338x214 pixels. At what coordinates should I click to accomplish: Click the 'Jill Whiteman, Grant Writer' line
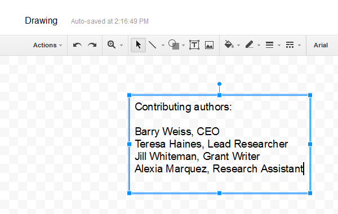(x=198, y=156)
